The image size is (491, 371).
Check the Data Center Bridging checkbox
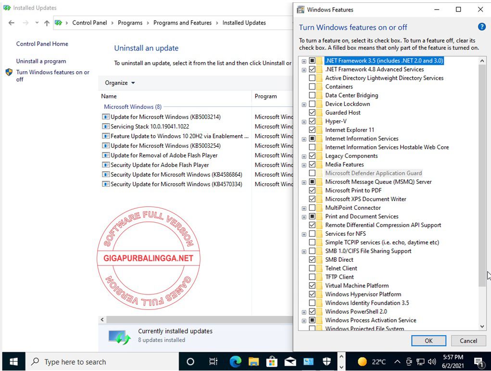pyautogui.click(x=312, y=95)
